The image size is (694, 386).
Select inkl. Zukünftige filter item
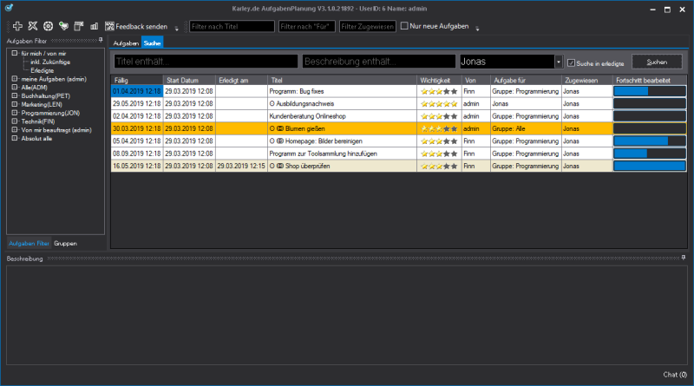50,62
